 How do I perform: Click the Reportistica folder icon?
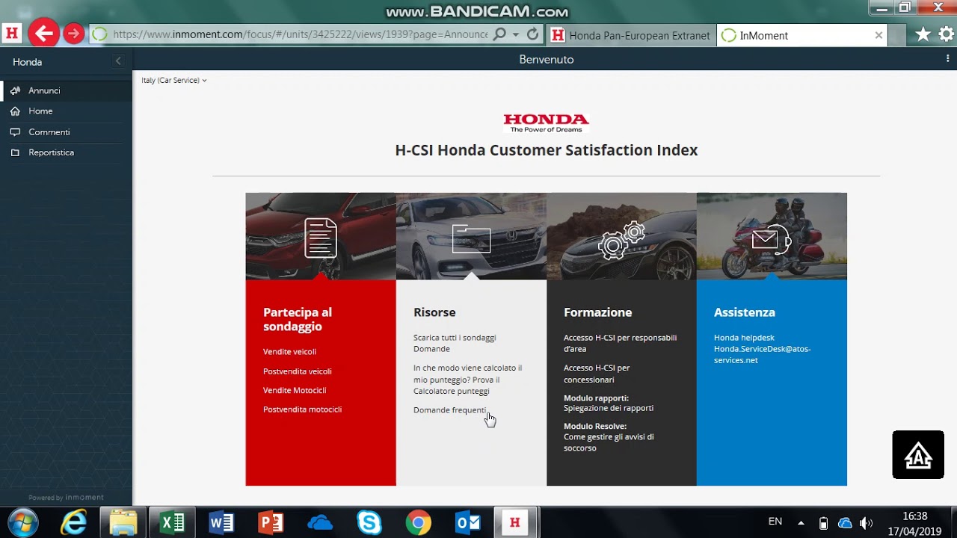(15, 152)
